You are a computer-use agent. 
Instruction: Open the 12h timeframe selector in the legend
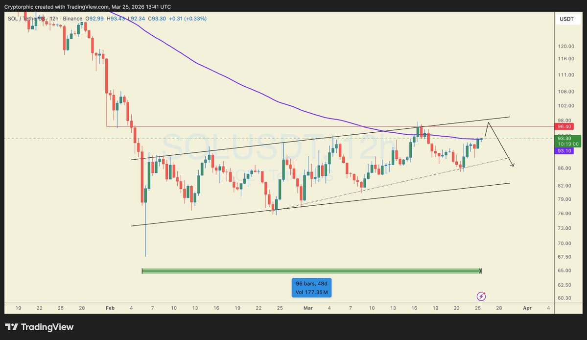(55, 18)
